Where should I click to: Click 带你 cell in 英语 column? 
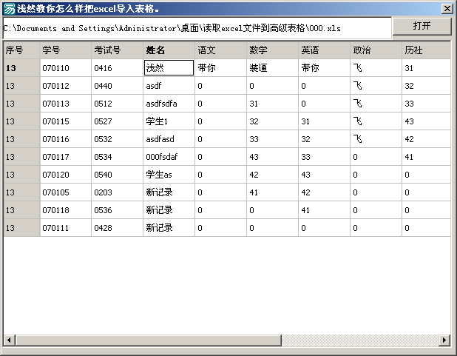[325, 68]
